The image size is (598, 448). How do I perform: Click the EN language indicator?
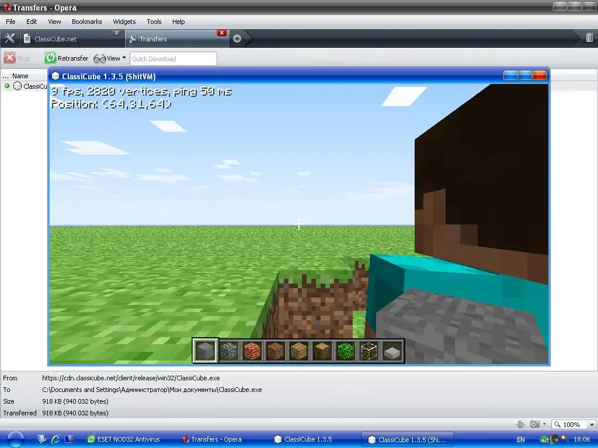pyautogui.click(x=520, y=439)
